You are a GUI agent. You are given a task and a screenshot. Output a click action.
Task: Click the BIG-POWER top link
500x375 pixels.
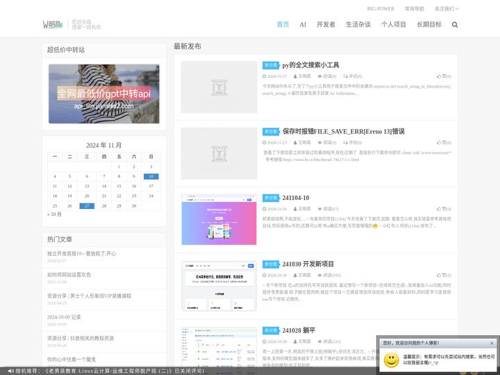(381, 8)
